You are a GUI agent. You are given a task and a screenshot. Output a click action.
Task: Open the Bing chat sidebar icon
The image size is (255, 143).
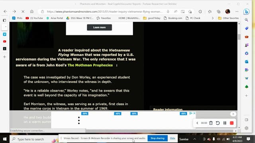[247, 12]
